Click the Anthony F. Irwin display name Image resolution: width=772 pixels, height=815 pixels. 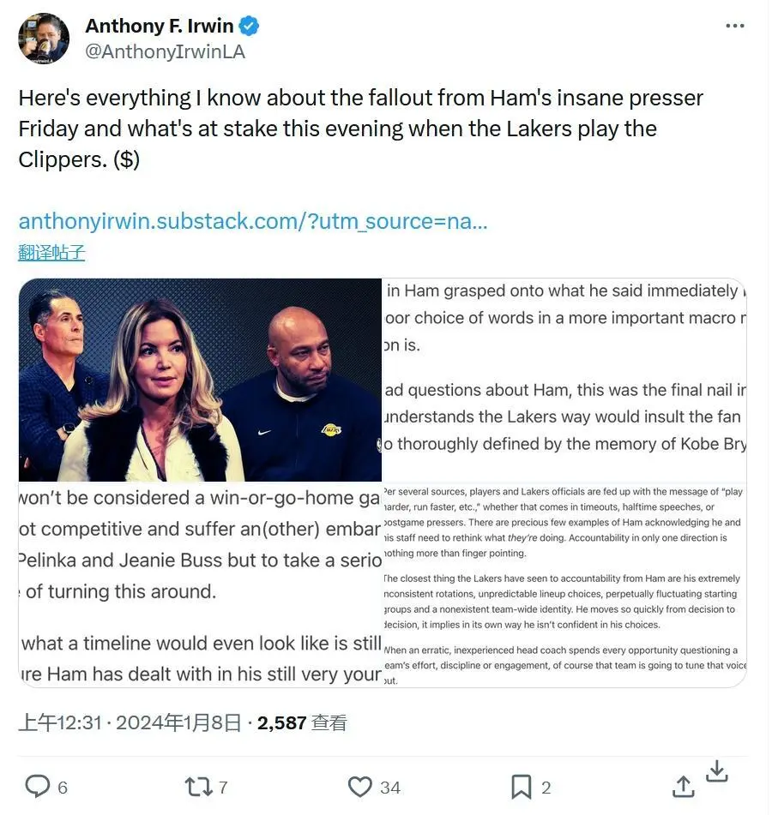[160, 26]
